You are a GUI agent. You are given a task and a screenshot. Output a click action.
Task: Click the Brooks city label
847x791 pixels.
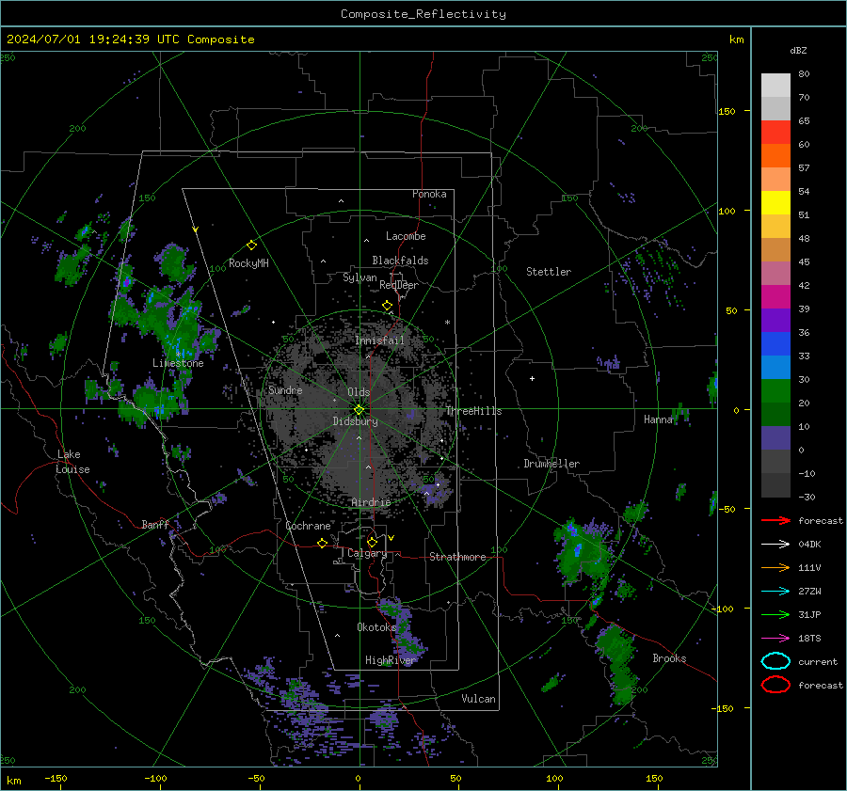(x=669, y=658)
